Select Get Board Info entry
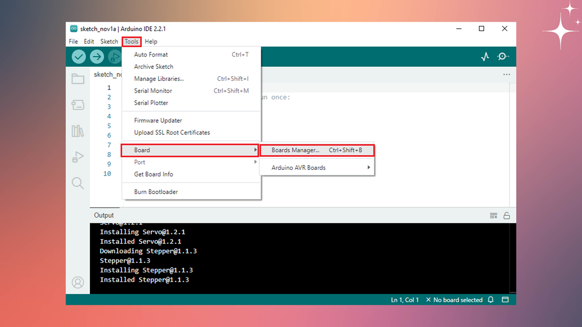This screenshot has width=582, height=327. [191, 174]
